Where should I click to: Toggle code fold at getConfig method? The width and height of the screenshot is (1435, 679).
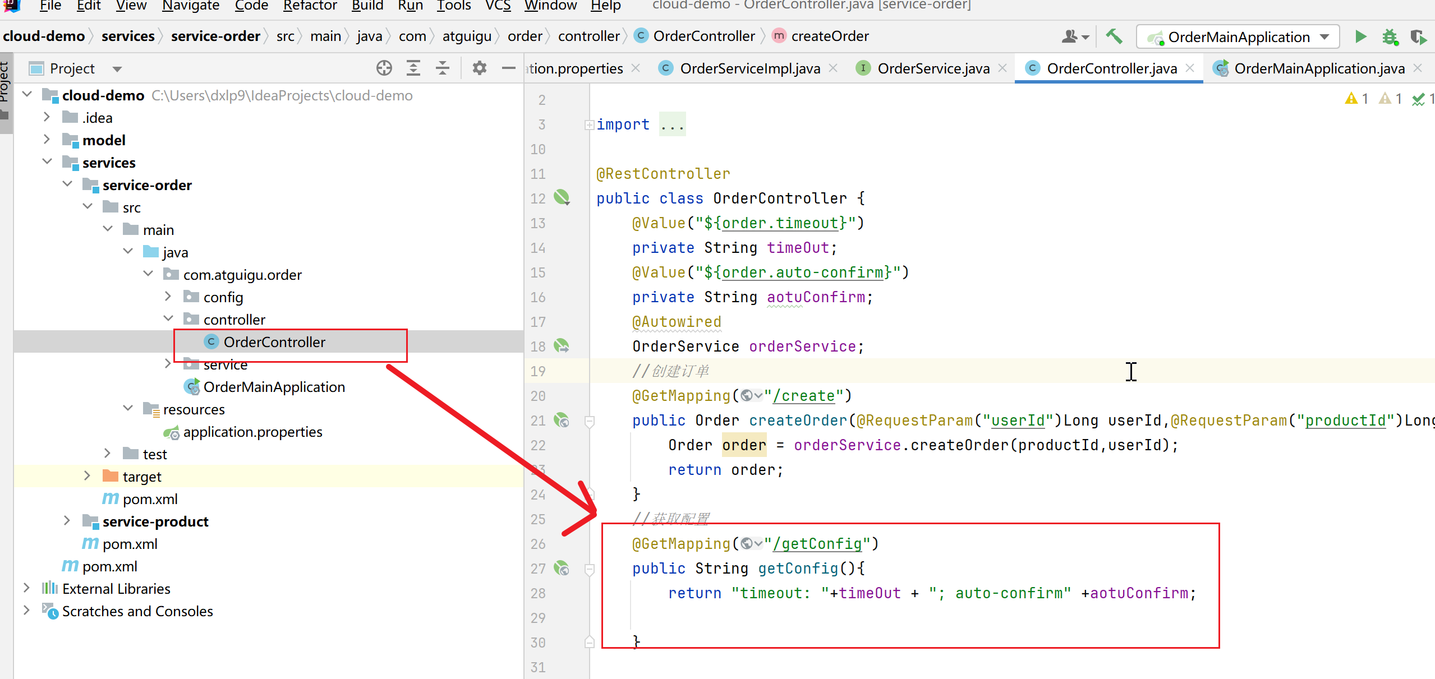(x=589, y=569)
